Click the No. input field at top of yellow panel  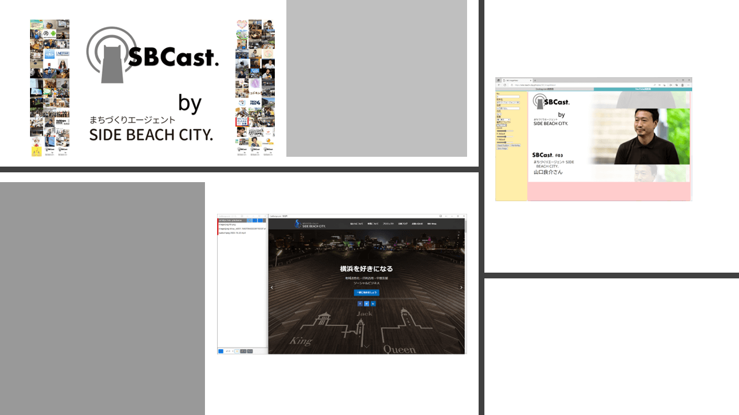point(508,96)
